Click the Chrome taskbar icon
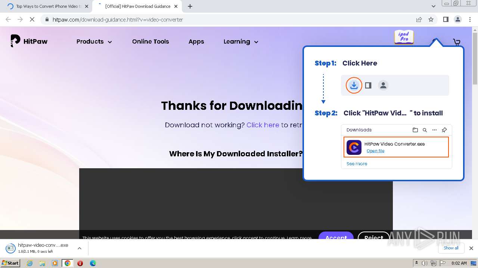Image resolution: width=478 pixels, height=268 pixels. coord(67,263)
